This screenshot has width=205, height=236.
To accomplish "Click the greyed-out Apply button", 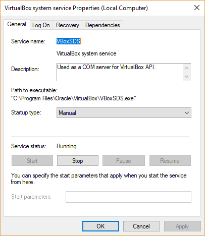I will [182, 226].
